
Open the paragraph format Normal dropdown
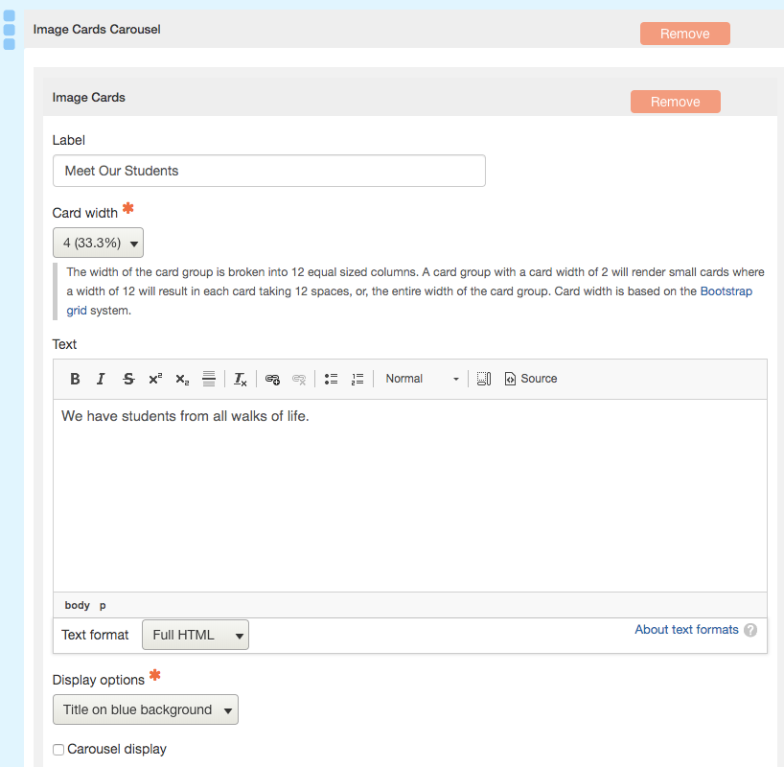422,378
